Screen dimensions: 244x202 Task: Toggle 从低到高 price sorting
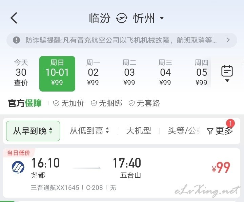coord(89,131)
